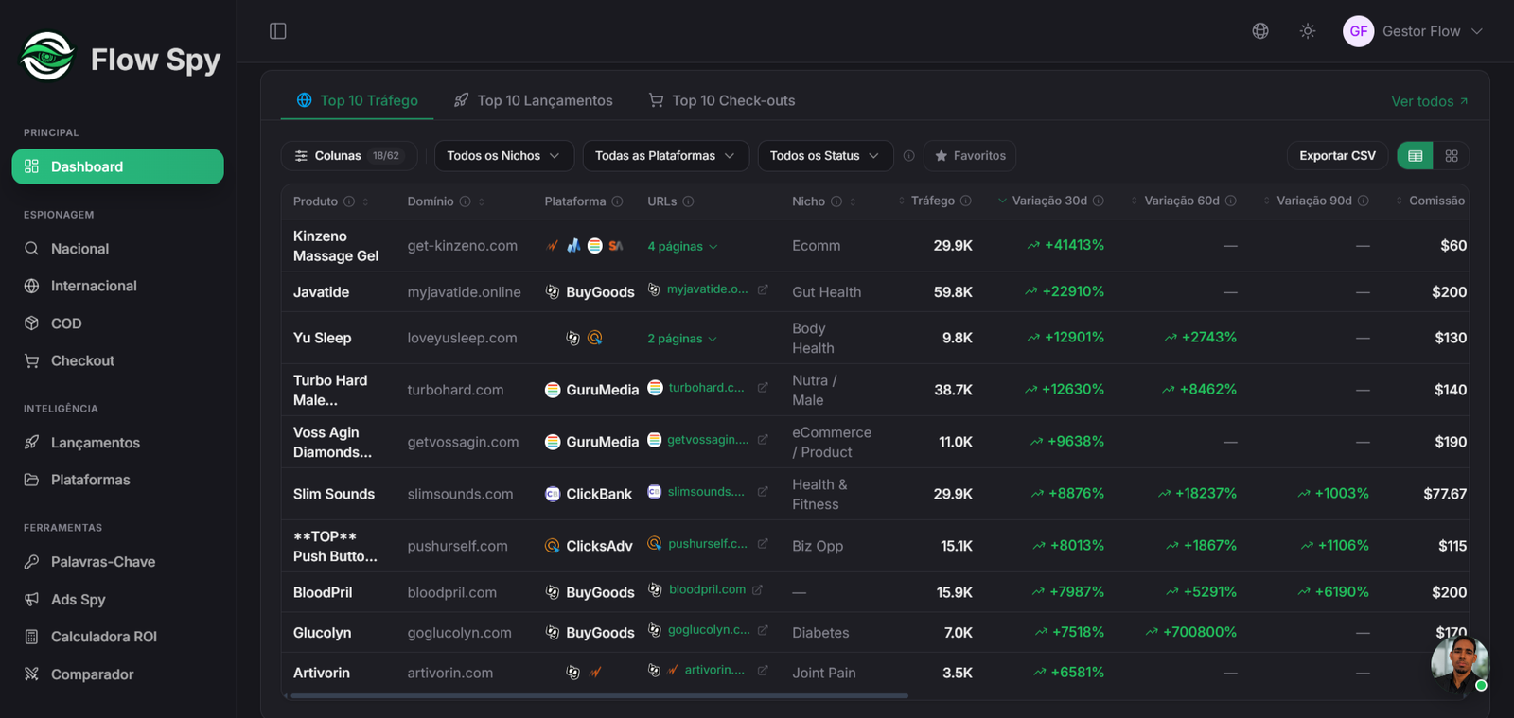1514x718 pixels.
Task: Expand Kinzeno Massage Gel's 4 páginas list
Action: (682, 247)
